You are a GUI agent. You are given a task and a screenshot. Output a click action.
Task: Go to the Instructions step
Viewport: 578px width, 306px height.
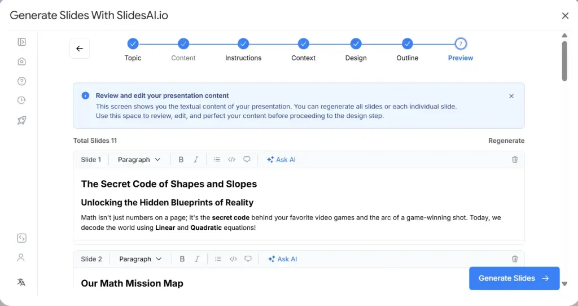pos(243,50)
